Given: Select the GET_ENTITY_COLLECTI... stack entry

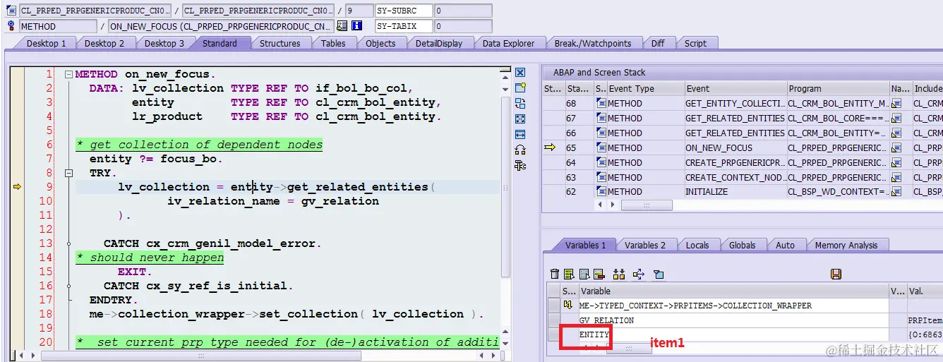Looking at the screenshot, I should (735, 103).
